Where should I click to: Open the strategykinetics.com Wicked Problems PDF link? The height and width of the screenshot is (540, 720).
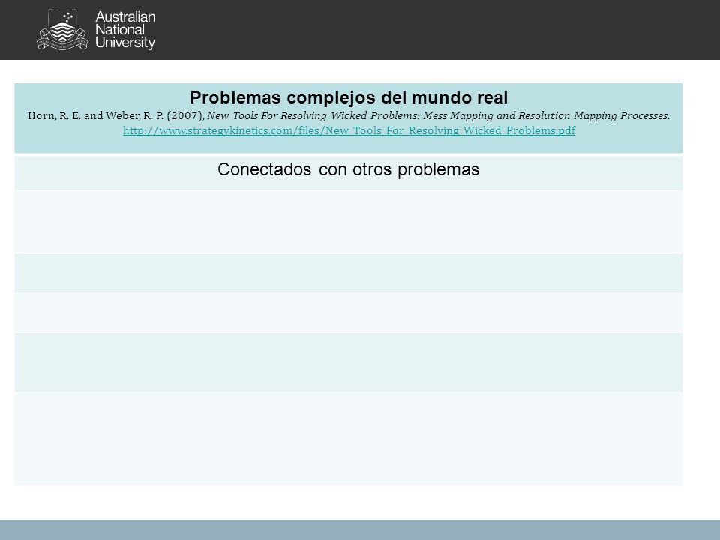pos(349,130)
